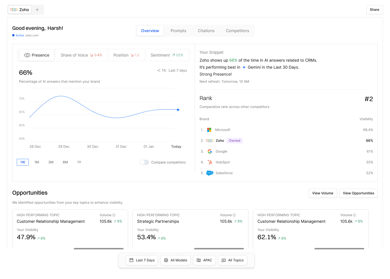Click Volume info icon on the 62.1% card
Screen dimensions: 390x279
355,215
